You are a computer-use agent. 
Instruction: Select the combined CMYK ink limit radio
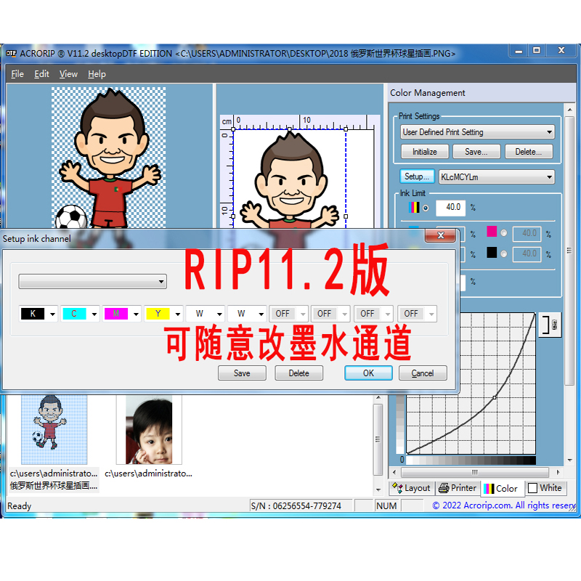426,208
